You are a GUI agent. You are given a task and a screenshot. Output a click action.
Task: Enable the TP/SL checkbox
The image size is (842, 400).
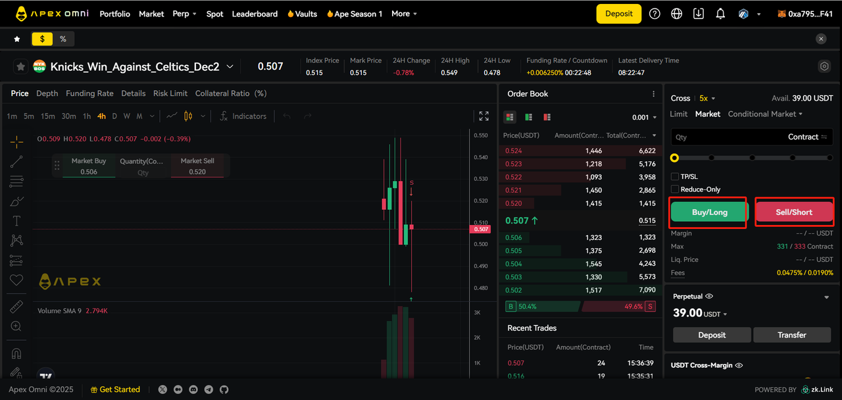pyautogui.click(x=675, y=177)
